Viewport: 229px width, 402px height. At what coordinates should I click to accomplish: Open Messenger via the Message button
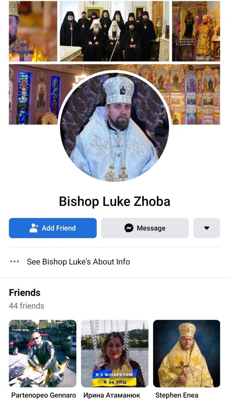click(145, 228)
